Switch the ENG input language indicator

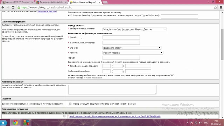(206, 123)
